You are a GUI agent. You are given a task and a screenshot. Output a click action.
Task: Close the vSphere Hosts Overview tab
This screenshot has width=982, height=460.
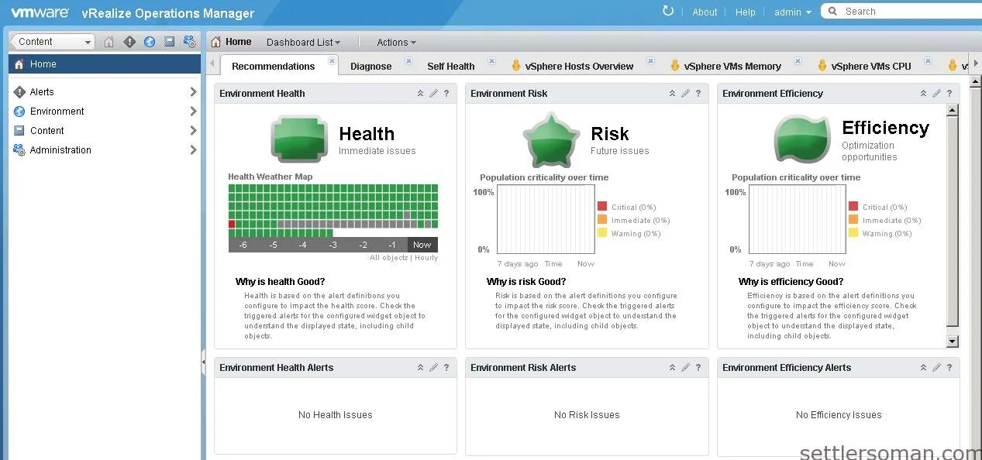[x=651, y=60]
